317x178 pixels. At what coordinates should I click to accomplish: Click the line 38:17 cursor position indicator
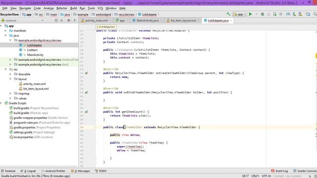tap(245, 176)
